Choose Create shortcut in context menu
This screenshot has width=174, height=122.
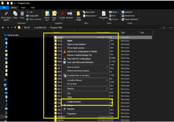(85, 102)
